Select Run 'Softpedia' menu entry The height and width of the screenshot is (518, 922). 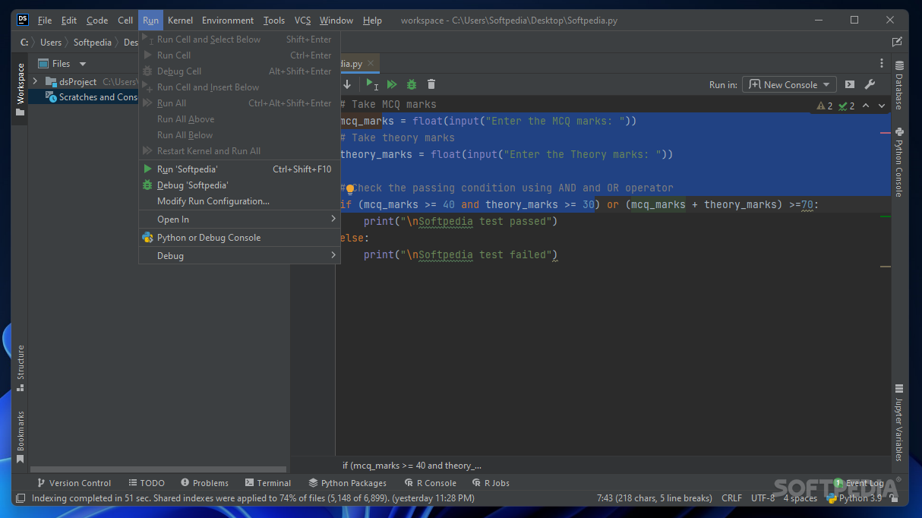239,169
